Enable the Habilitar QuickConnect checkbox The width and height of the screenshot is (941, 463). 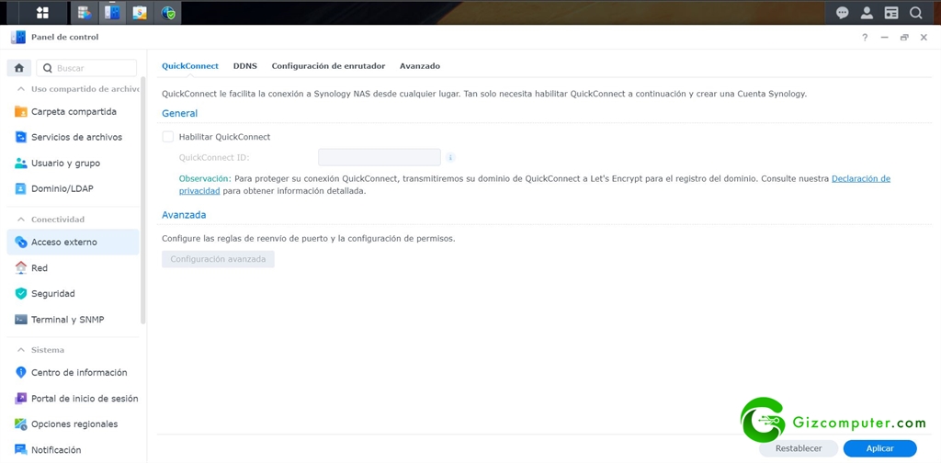click(x=168, y=137)
